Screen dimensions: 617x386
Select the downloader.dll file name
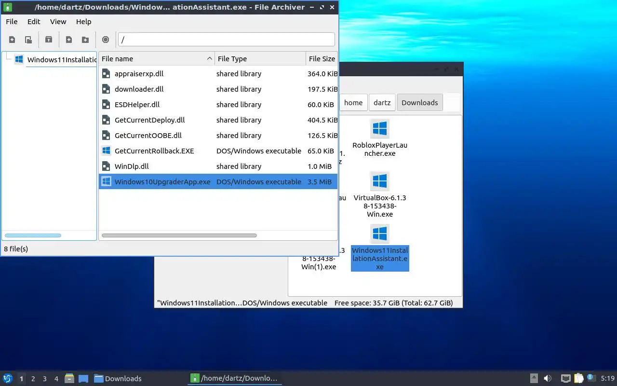[x=139, y=89]
